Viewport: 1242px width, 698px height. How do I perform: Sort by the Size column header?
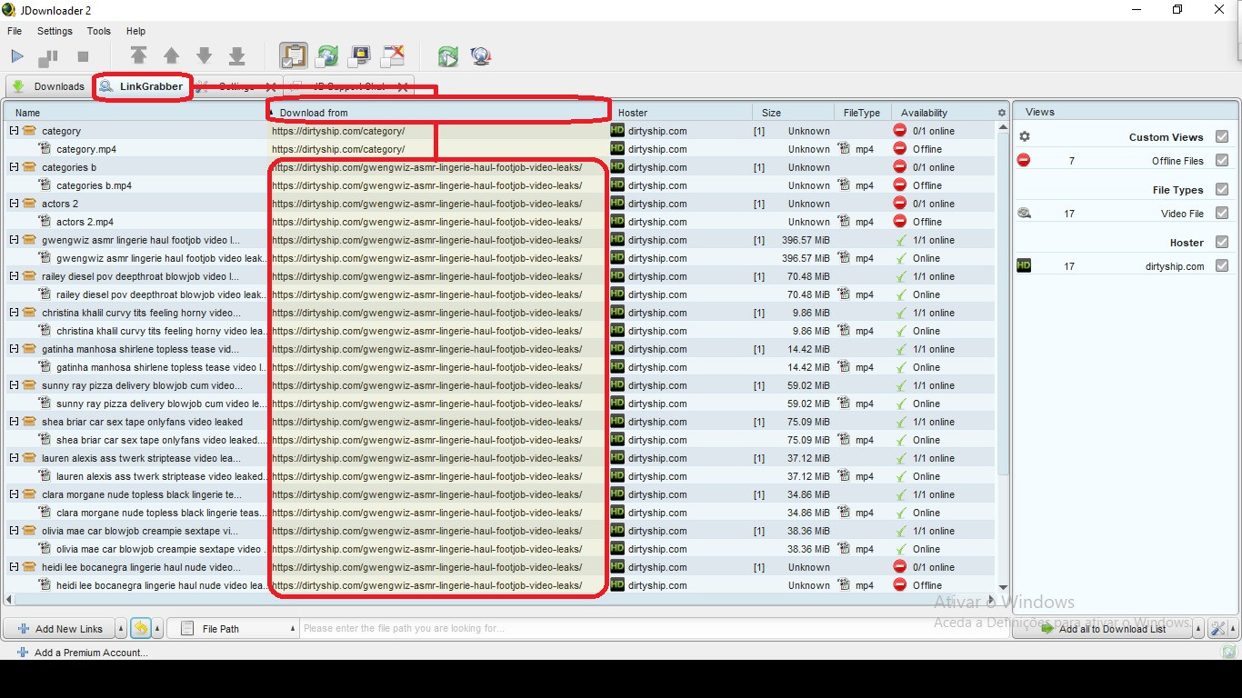[795, 113]
